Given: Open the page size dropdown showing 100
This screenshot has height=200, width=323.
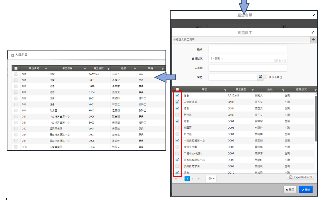Looking at the screenshot, I should tap(211, 178).
